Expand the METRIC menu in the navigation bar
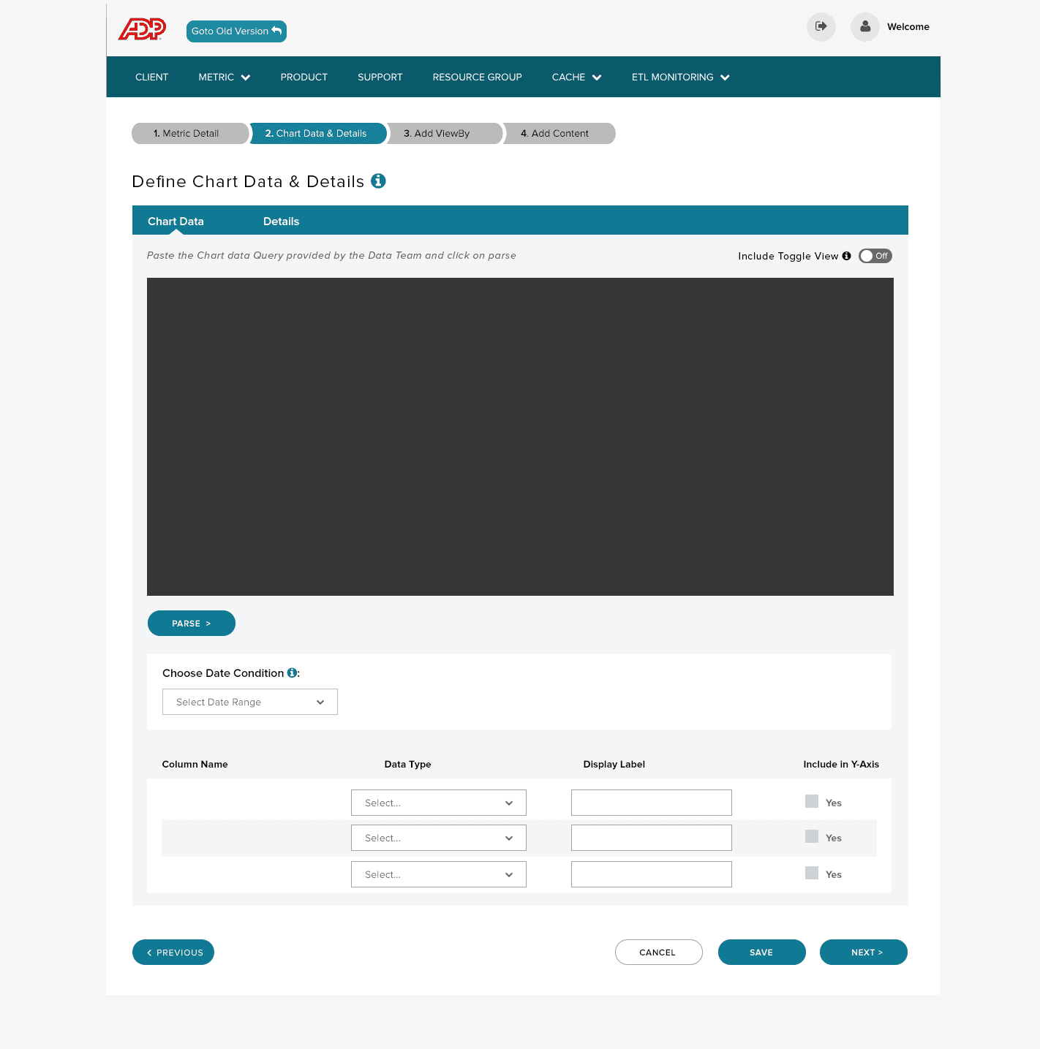Image resolution: width=1040 pixels, height=1049 pixels. [x=224, y=77]
